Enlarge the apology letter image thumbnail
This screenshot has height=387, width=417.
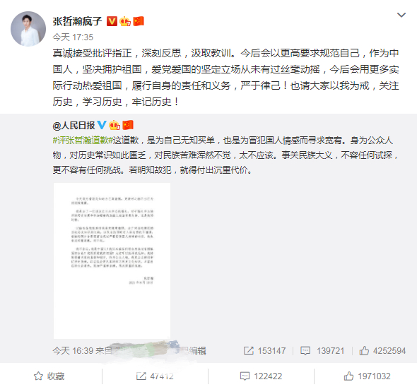pyautogui.click(x=112, y=261)
